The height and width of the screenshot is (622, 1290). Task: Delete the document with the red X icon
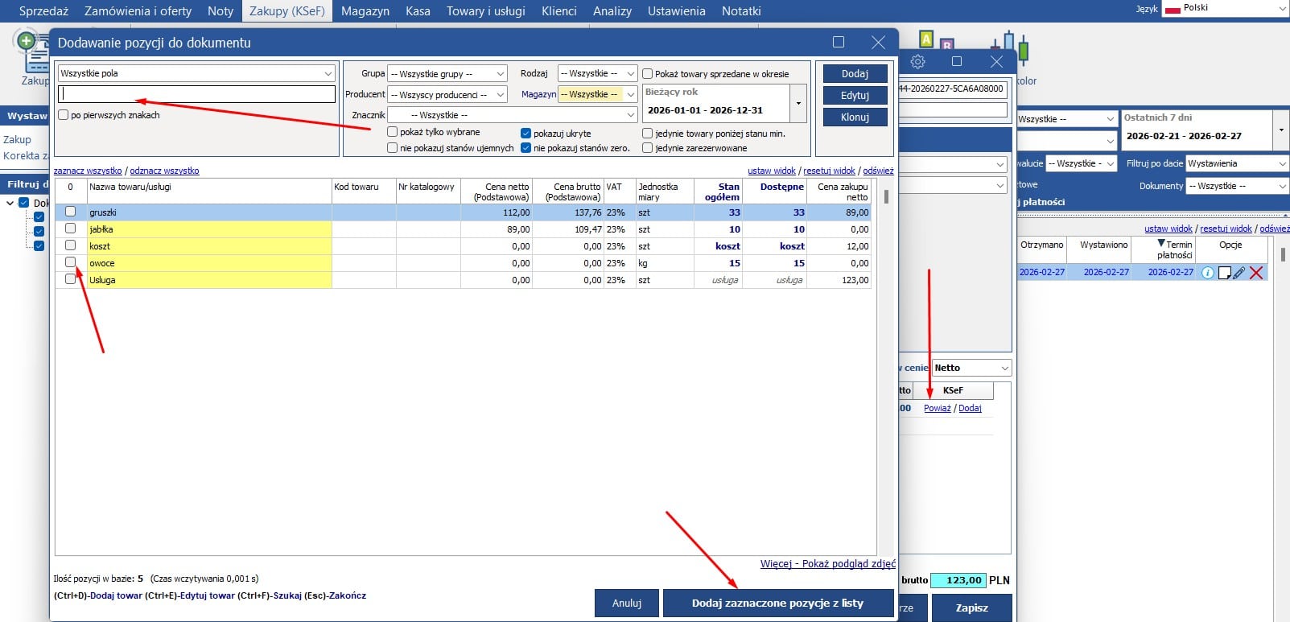tap(1256, 273)
